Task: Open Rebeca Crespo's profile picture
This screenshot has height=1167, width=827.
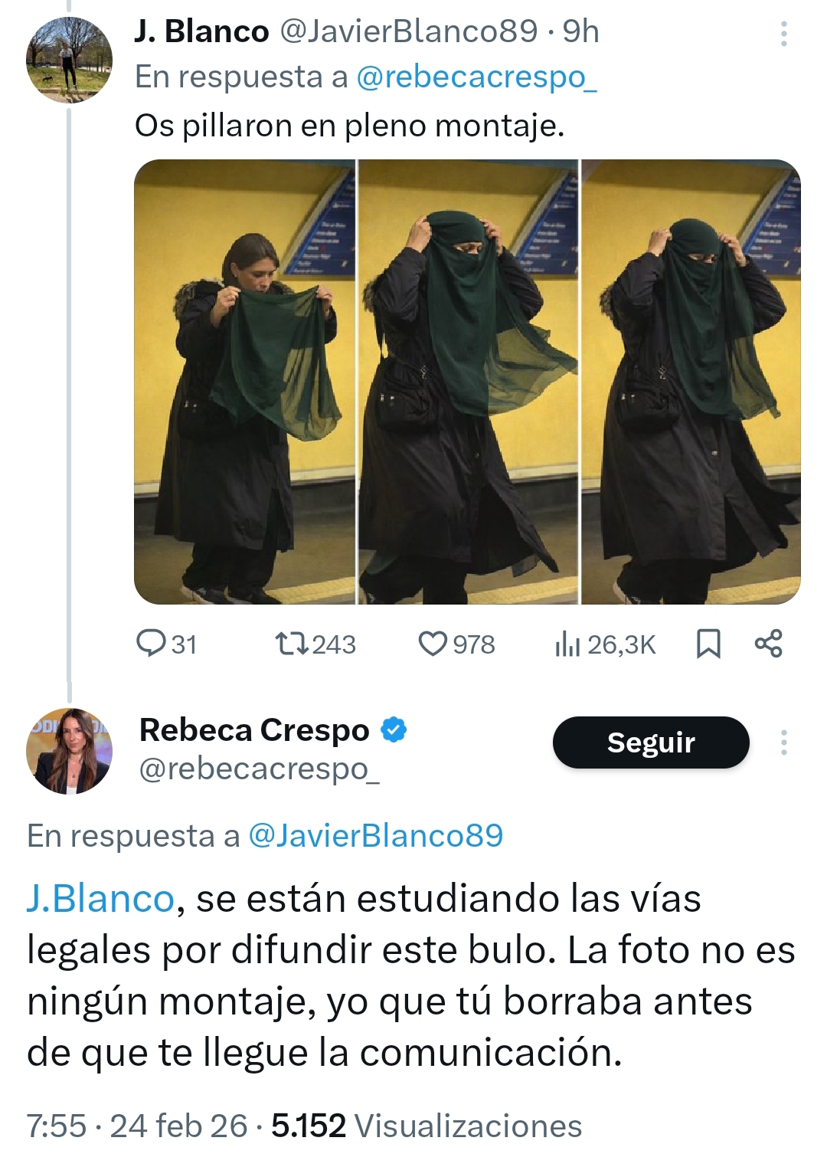Action: [69, 751]
